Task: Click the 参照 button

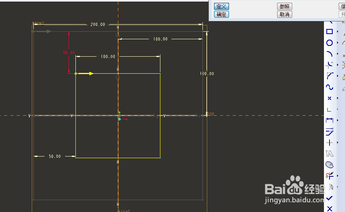Action: tap(285, 6)
